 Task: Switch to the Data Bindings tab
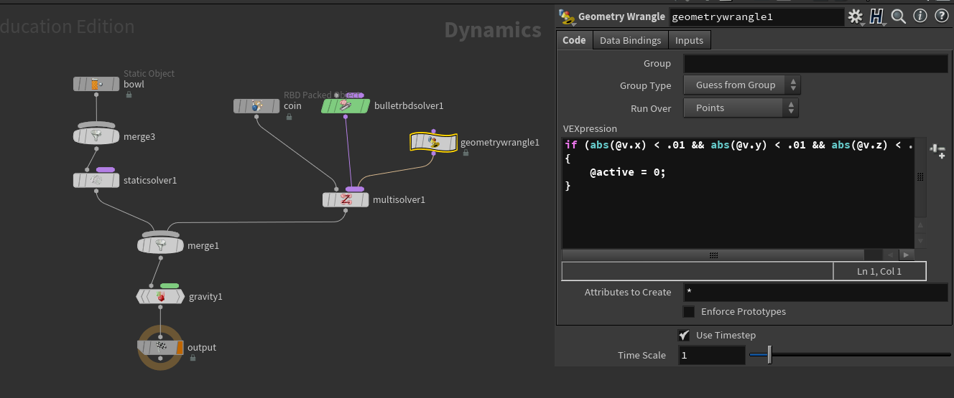click(x=630, y=40)
